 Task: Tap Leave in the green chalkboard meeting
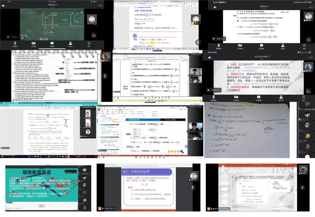100,6
